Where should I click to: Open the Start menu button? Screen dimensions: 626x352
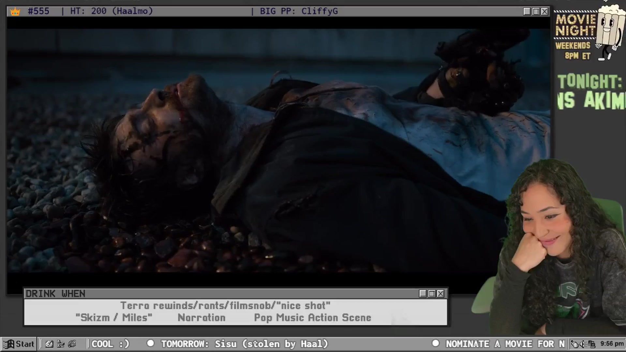(19, 344)
